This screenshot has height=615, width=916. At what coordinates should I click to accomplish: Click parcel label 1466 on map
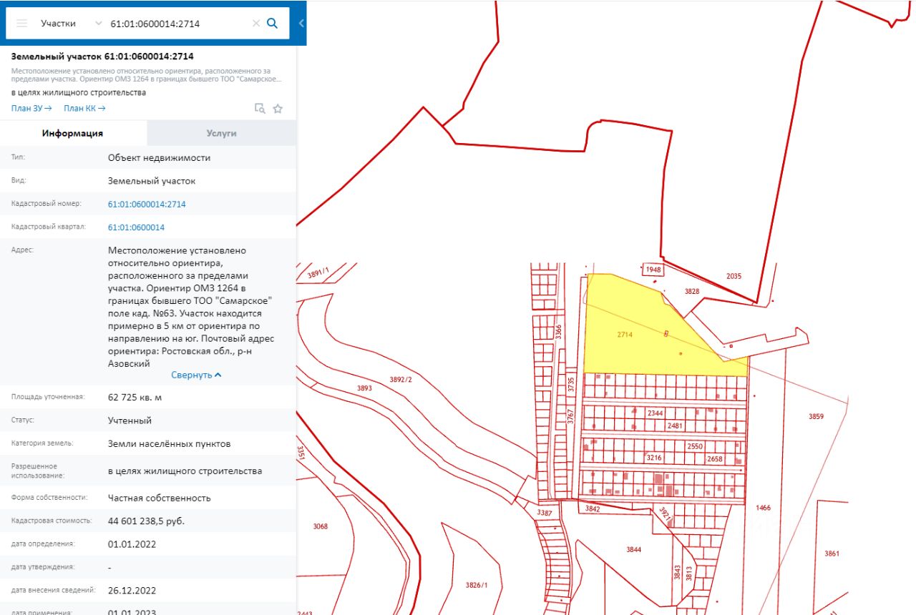coord(764,508)
